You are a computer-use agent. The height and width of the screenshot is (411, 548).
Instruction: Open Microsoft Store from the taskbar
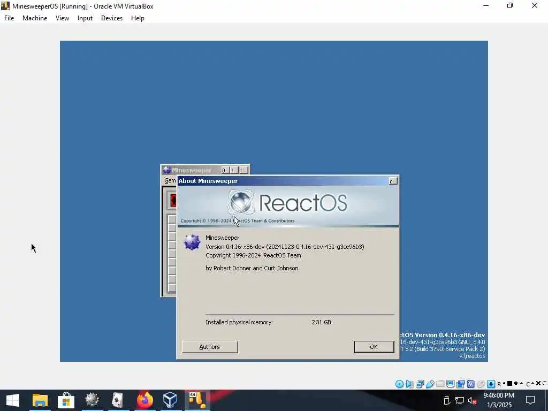point(66,400)
